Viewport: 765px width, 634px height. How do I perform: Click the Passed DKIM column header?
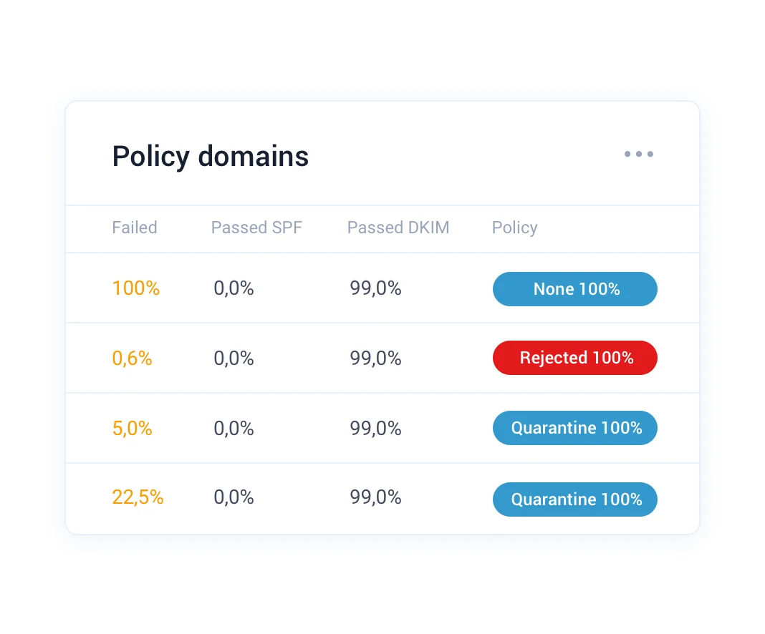point(398,228)
